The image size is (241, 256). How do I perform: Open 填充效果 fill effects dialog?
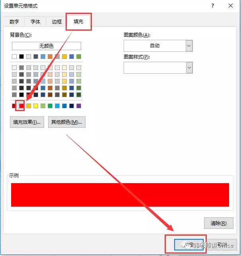(x=27, y=122)
